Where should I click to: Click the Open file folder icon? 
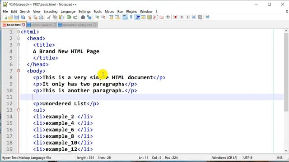[11, 17]
